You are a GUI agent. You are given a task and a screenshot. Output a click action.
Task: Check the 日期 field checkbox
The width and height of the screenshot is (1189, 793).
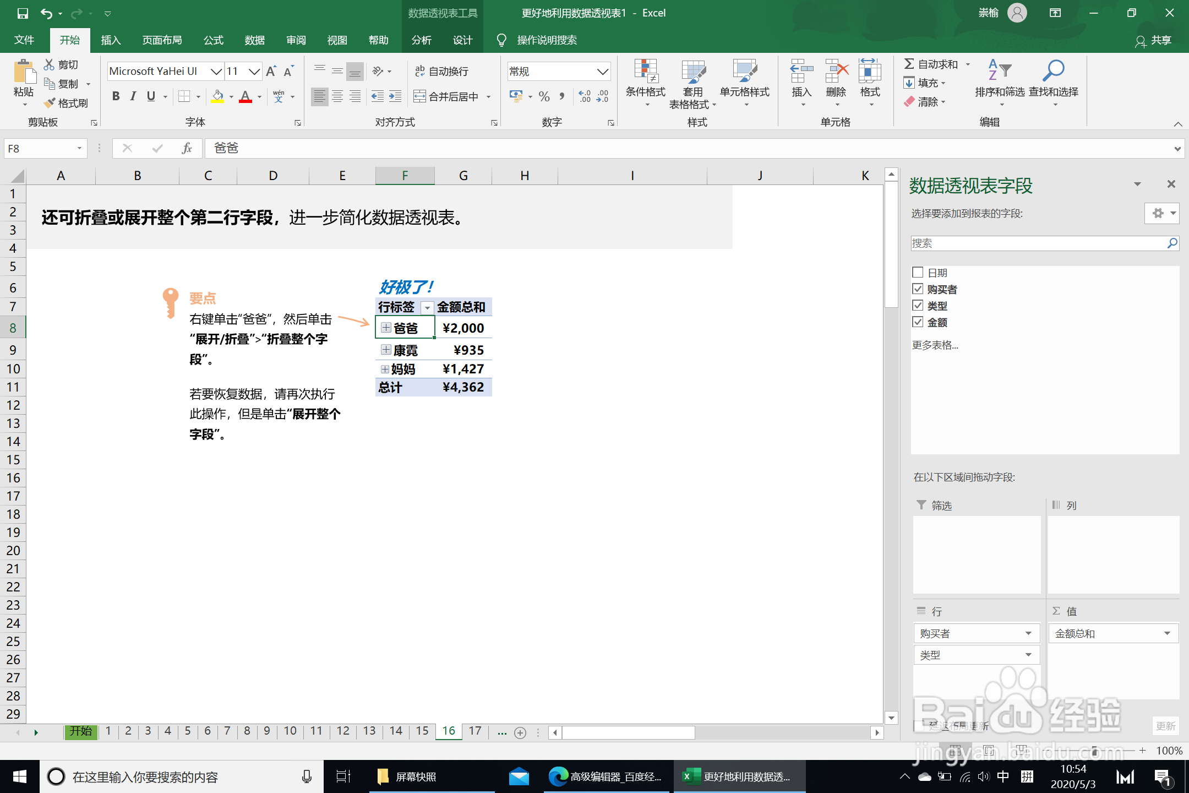pyautogui.click(x=918, y=273)
